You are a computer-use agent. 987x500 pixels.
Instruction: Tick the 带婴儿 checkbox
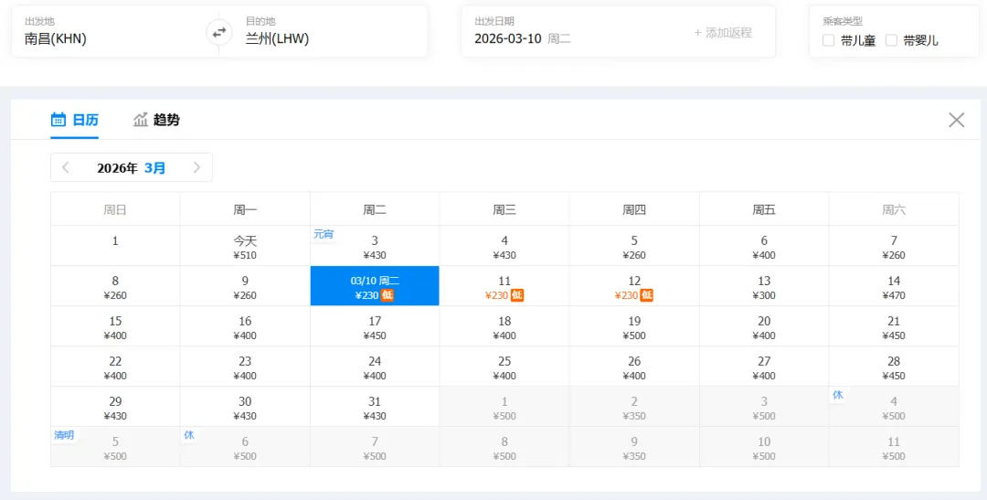(891, 40)
